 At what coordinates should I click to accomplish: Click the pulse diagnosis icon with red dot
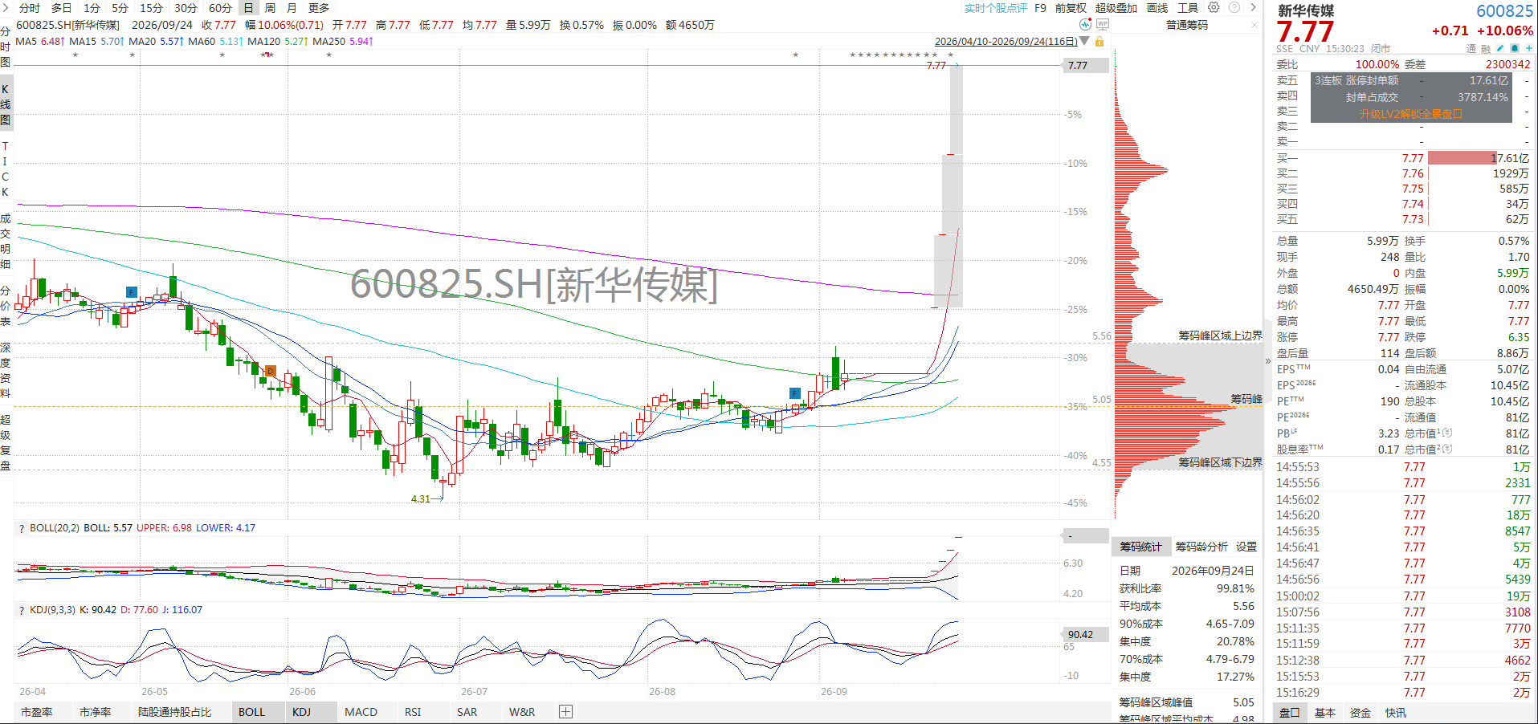[x=1086, y=24]
